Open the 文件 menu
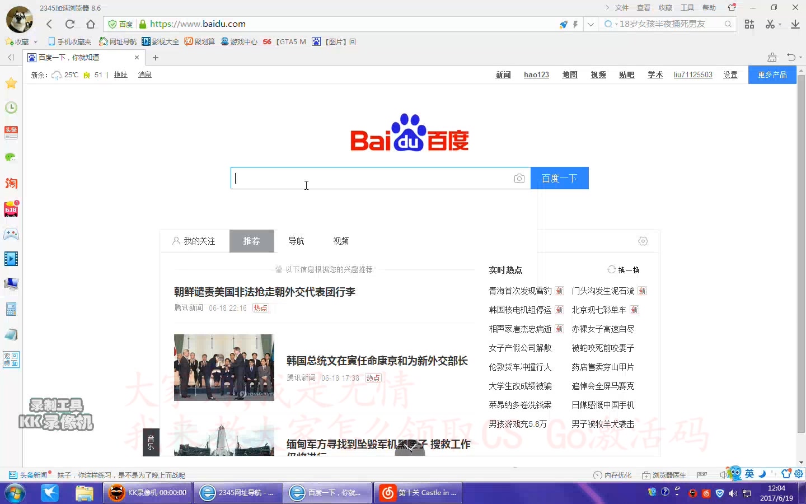The width and height of the screenshot is (806, 504). [622, 8]
